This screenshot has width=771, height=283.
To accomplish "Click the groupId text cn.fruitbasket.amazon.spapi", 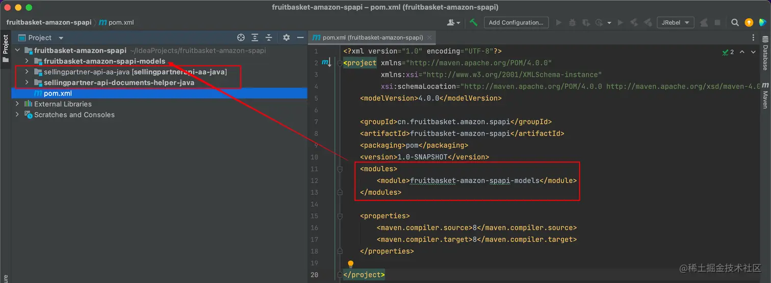I will 454,122.
